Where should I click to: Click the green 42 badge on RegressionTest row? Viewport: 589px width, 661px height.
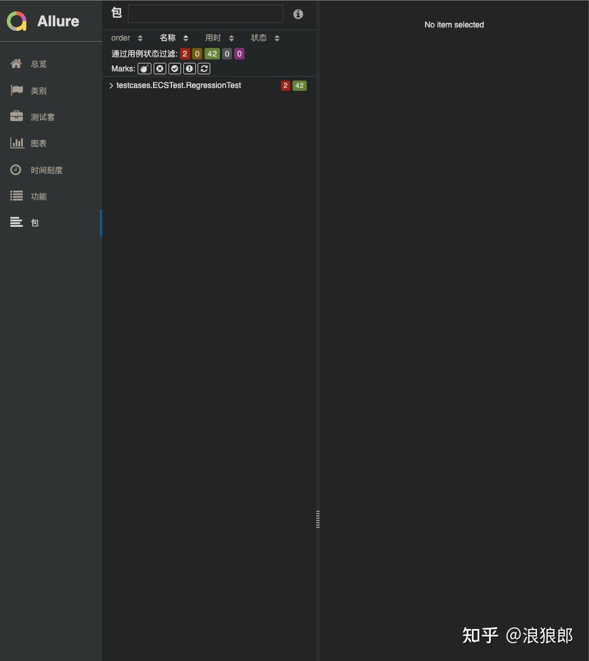pos(299,85)
